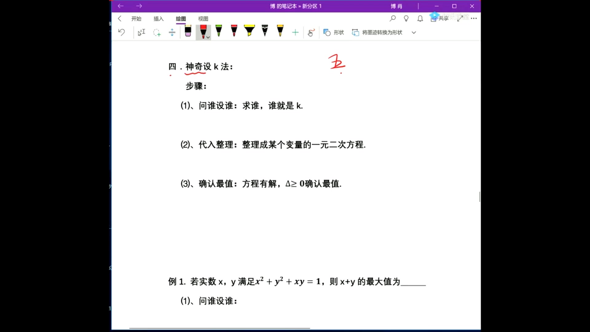Click the text 步骤：
The width and height of the screenshot is (590, 332).
point(196,86)
